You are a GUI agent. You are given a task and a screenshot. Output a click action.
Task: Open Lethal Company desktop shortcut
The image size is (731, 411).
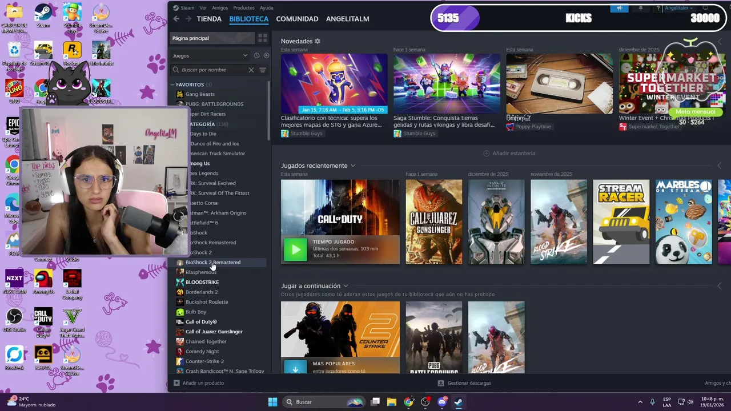72,284
